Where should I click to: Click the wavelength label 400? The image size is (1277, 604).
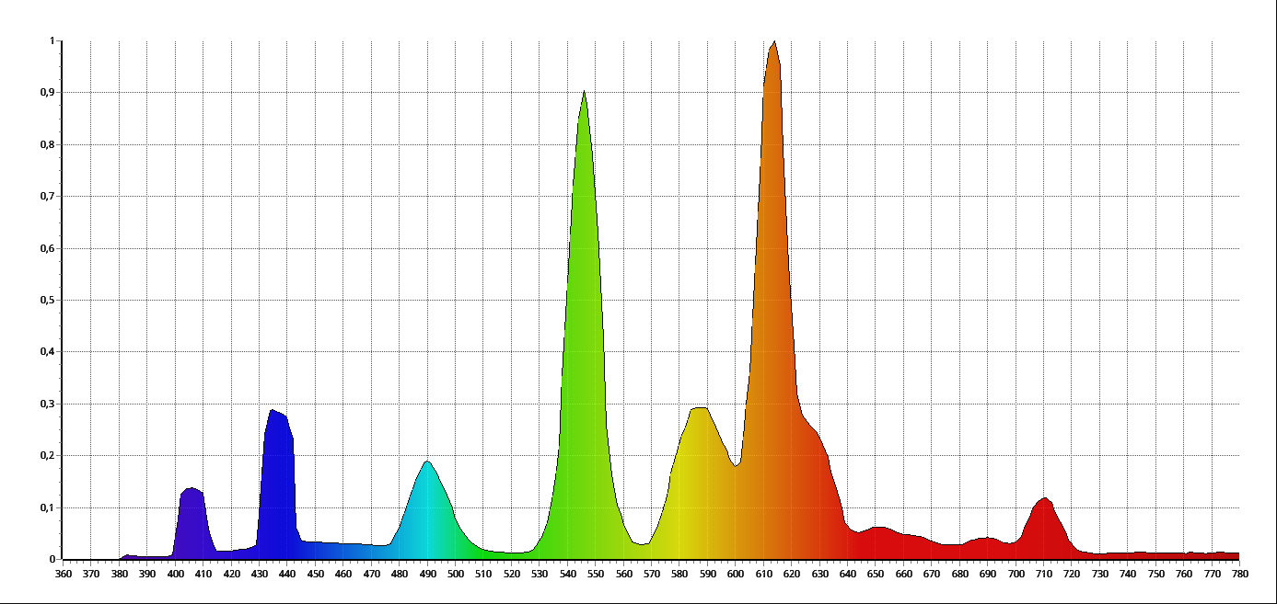[175, 575]
